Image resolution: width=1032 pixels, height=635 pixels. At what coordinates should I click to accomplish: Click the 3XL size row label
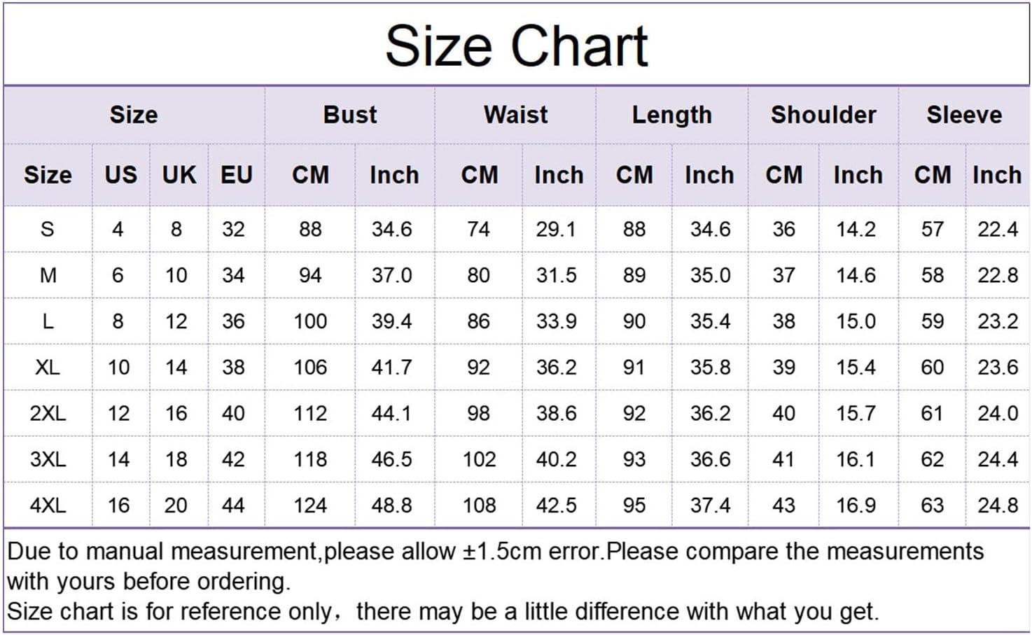tap(48, 459)
